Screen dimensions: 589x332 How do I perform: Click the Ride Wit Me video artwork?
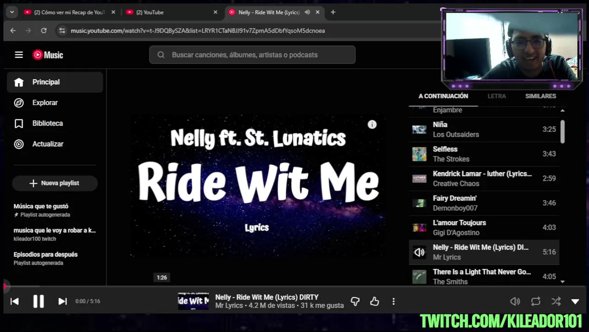pos(257,185)
